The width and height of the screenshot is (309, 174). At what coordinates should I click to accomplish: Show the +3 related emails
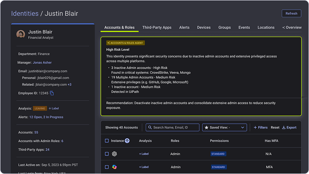pyautogui.click(x=70, y=84)
